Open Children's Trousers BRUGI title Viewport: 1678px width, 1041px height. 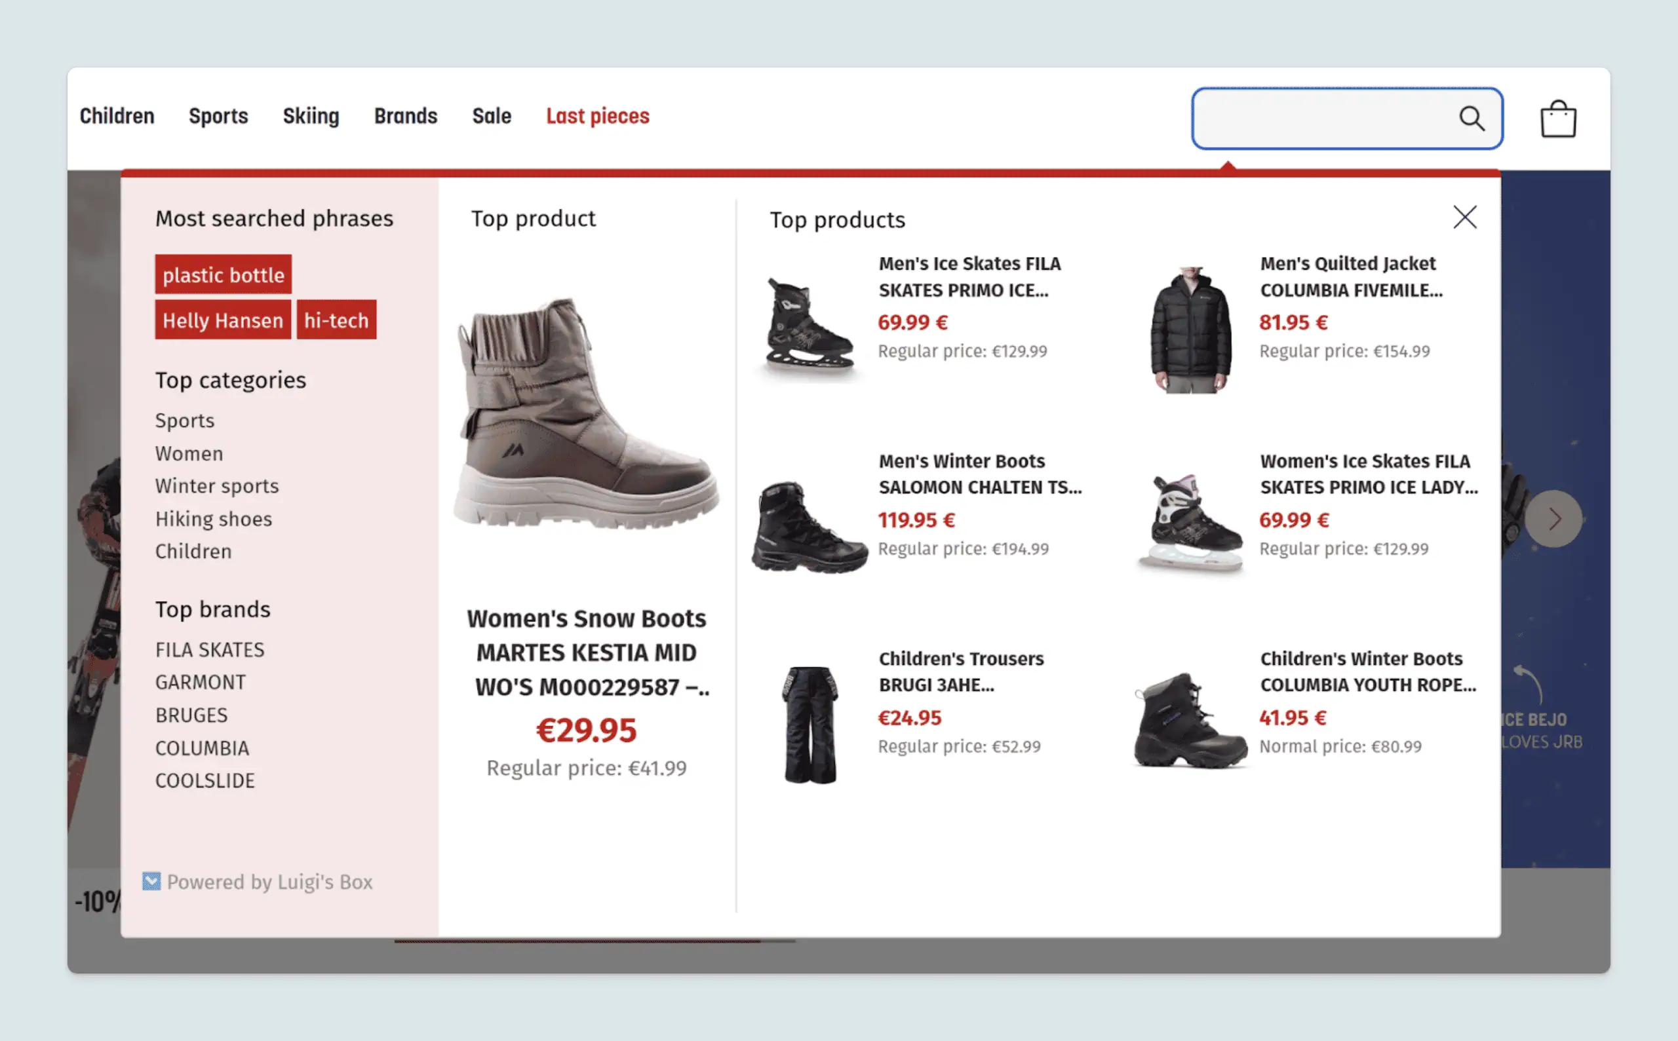(961, 672)
